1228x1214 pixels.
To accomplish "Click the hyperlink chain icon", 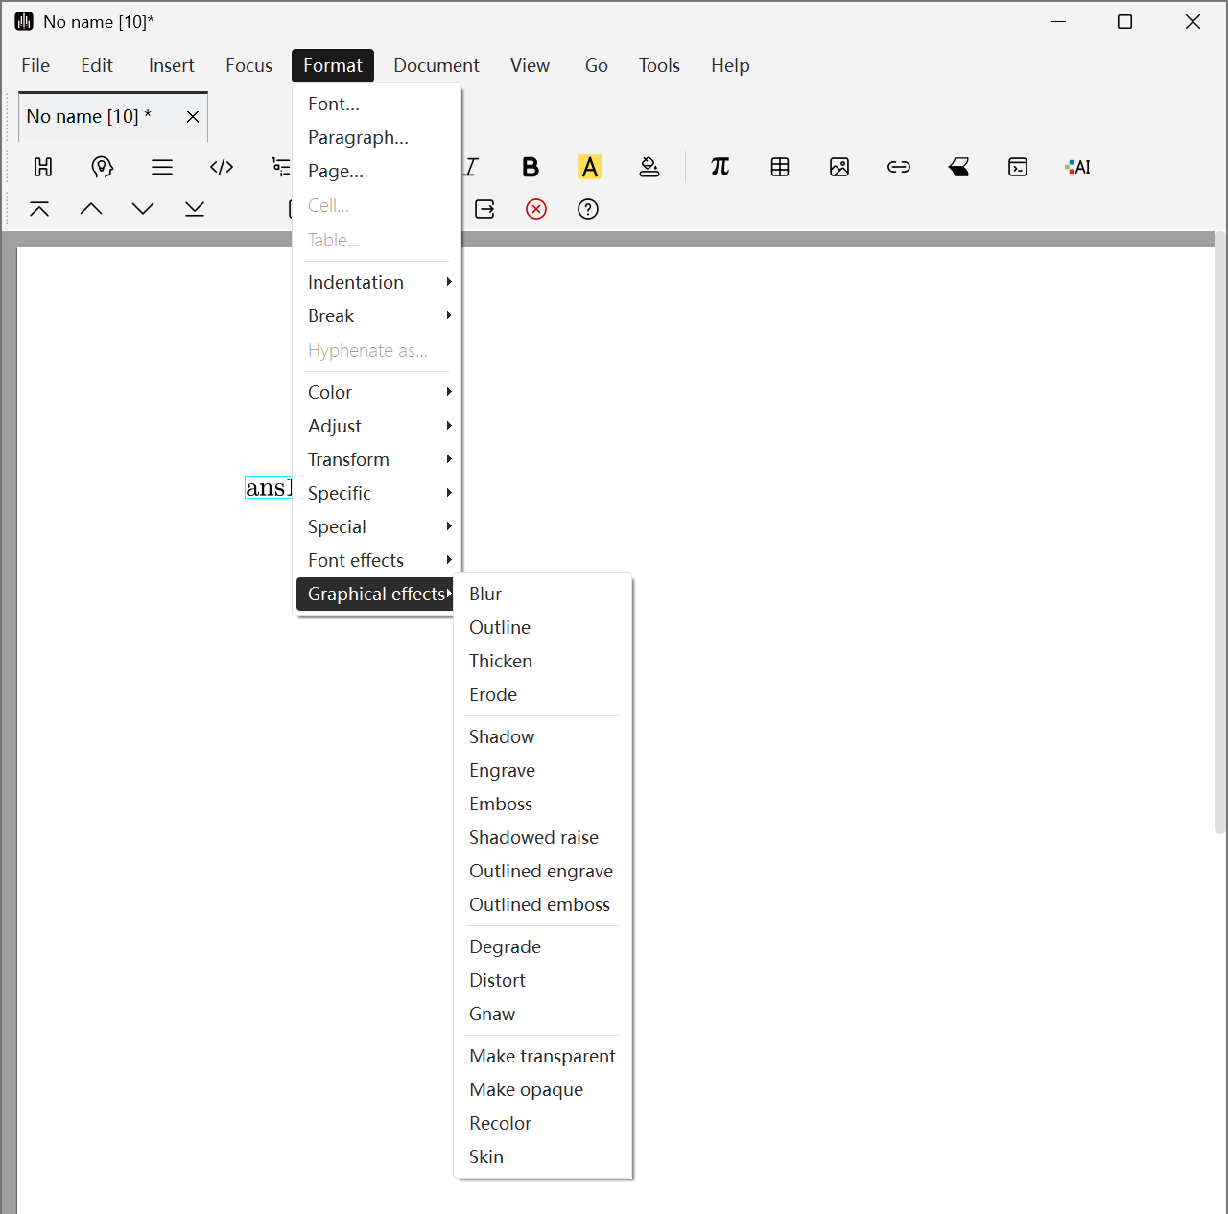I will click(x=899, y=167).
